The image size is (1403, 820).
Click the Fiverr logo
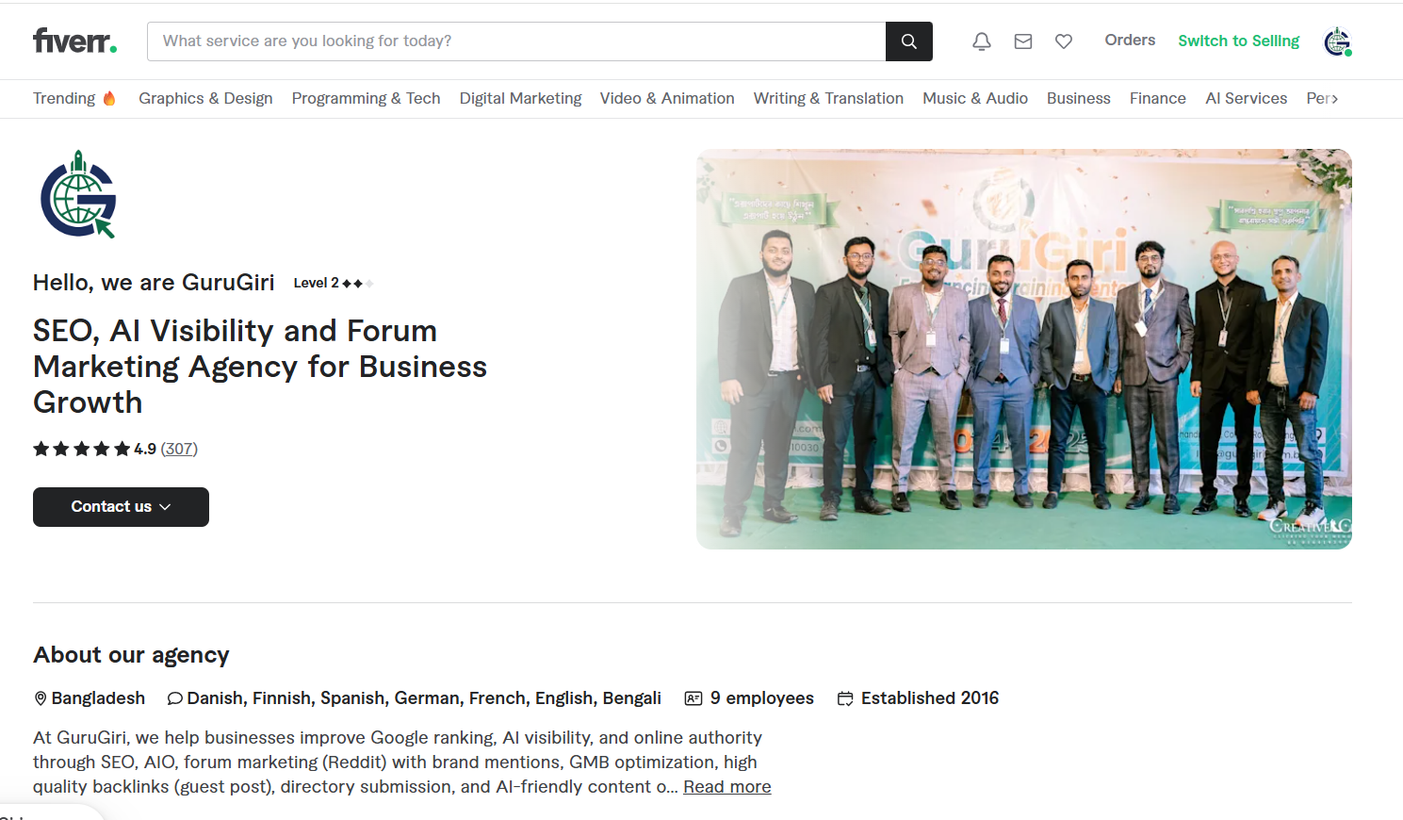(75, 41)
